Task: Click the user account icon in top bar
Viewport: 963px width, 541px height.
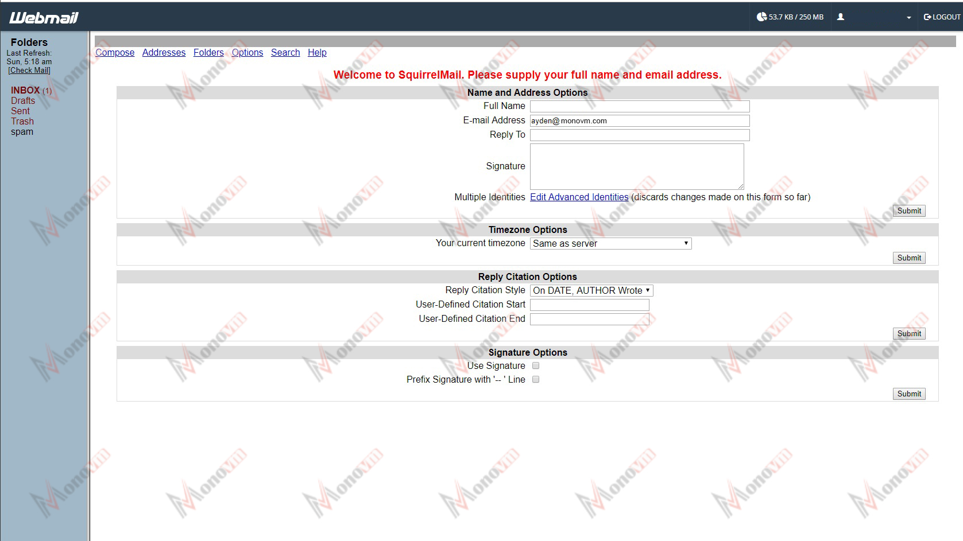Action: coord(841,17)
